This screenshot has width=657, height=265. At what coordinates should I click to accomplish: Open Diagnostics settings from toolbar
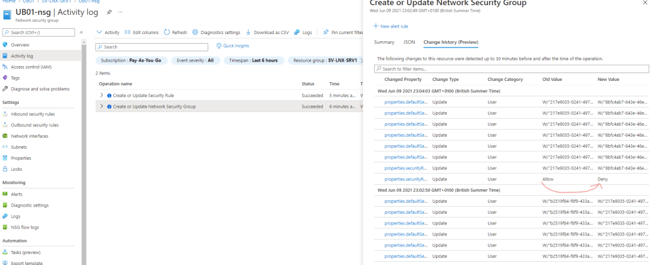click(216, 32)
